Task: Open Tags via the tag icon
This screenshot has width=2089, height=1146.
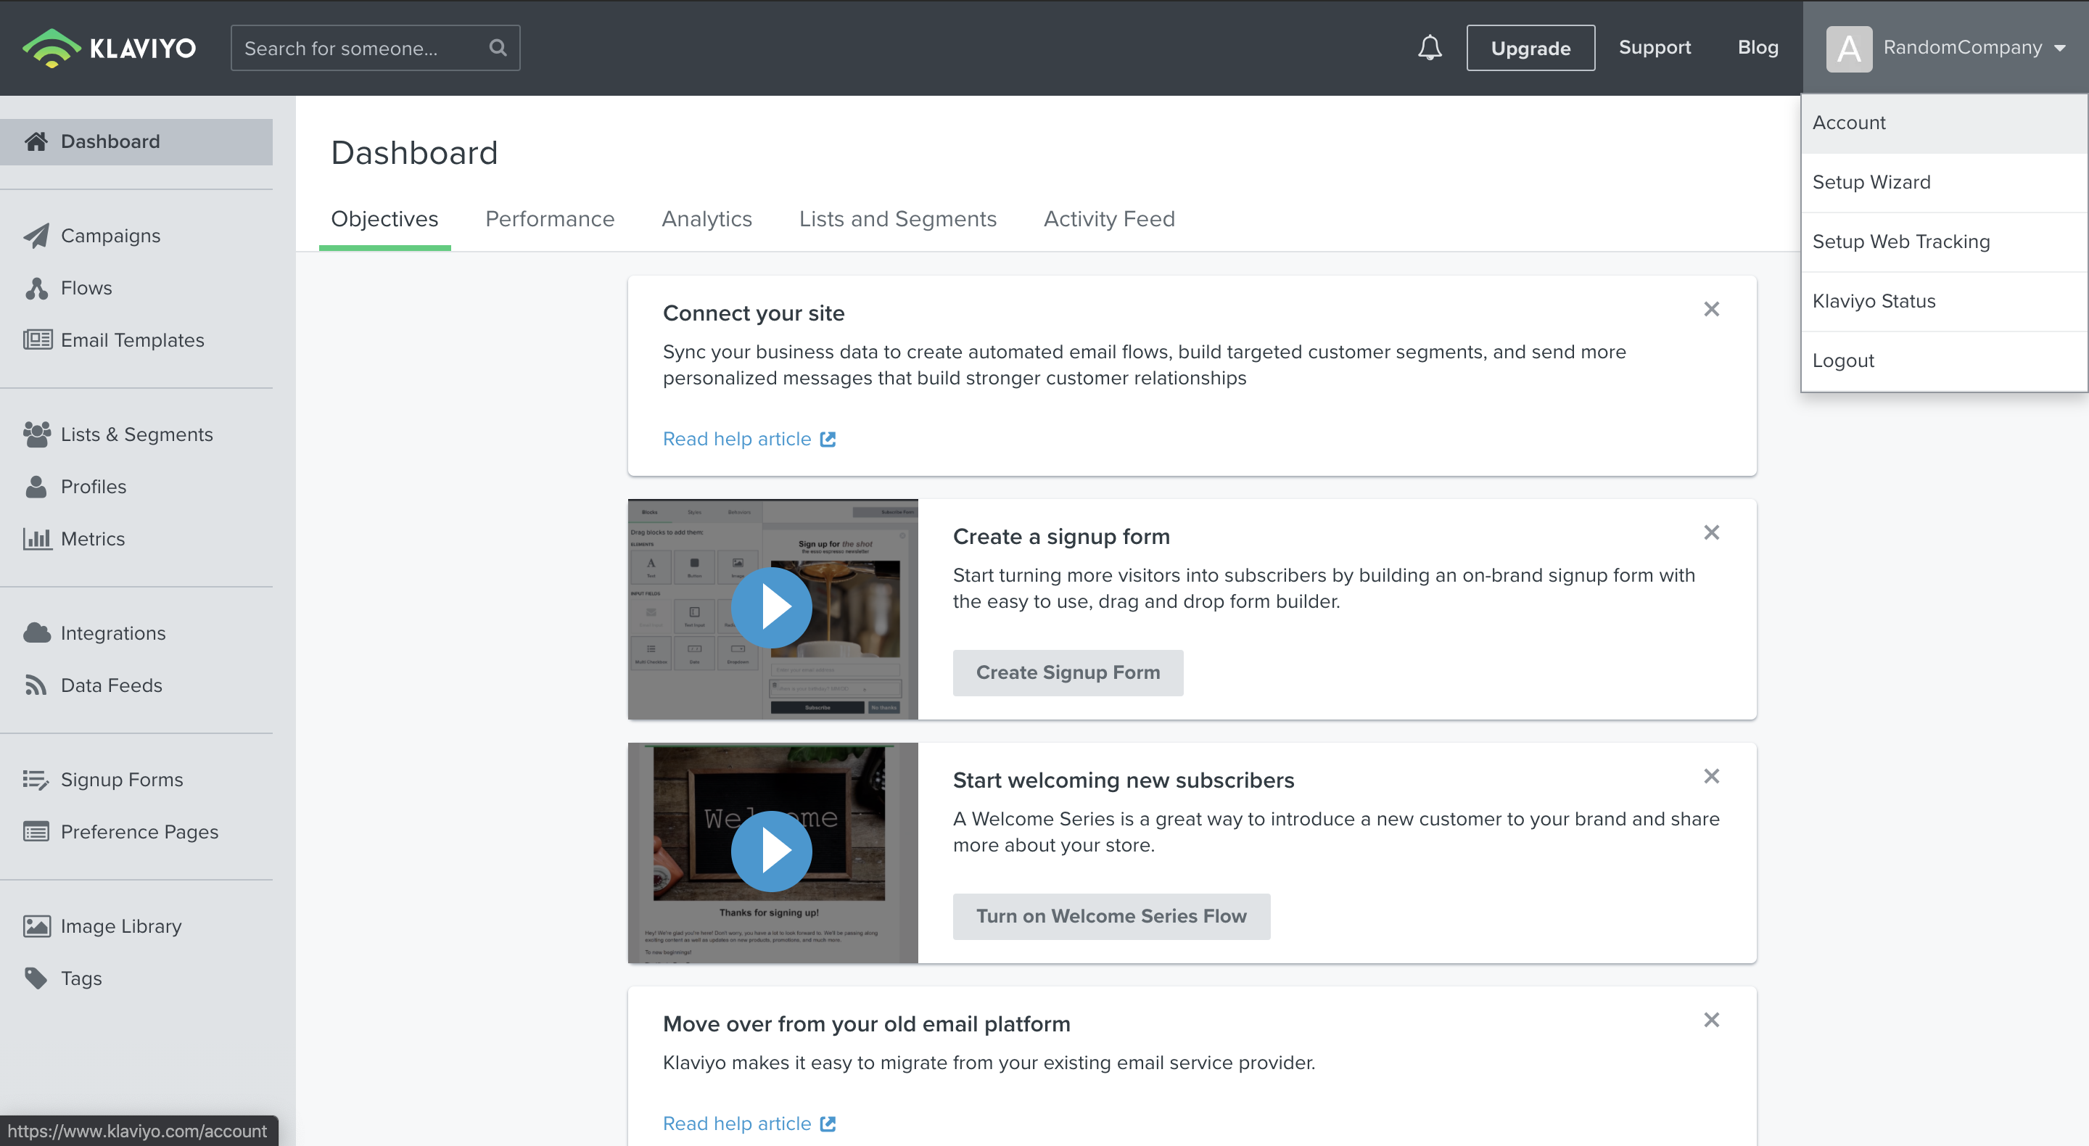Action: (36, 978)
